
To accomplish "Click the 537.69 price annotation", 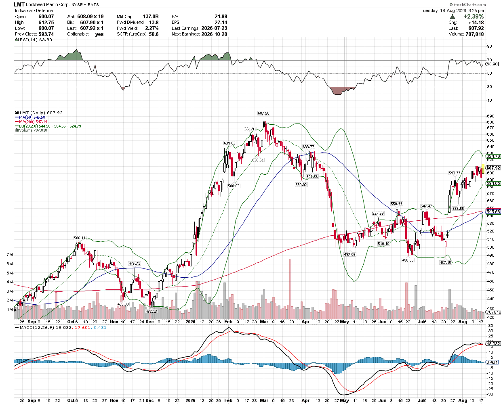I will (378, 214).
